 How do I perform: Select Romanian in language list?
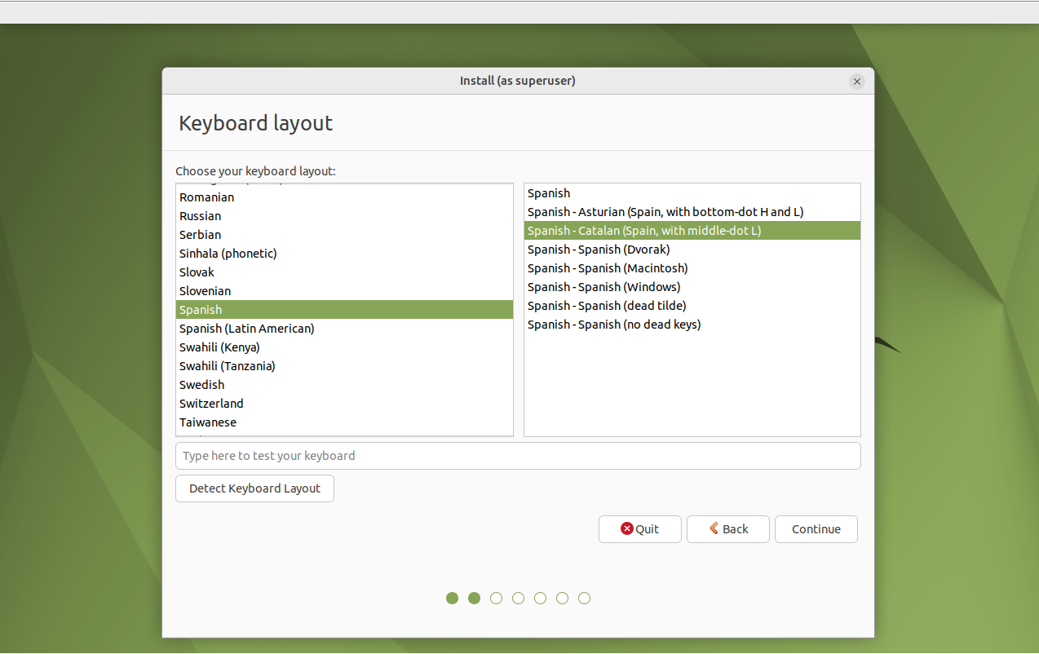(207, 197)
